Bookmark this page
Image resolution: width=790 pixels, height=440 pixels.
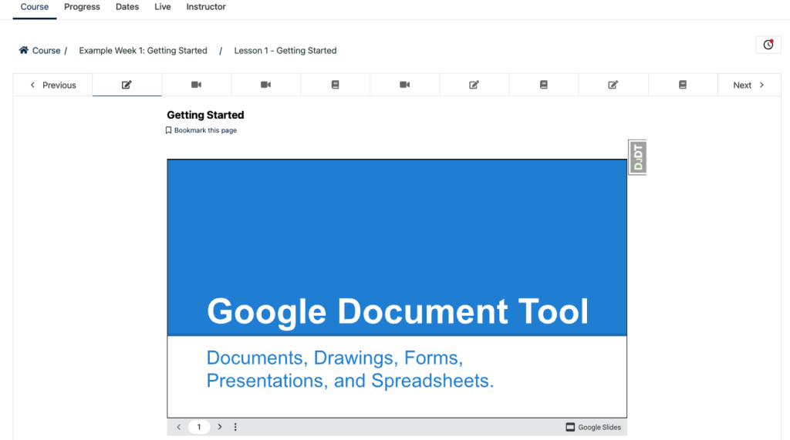tap(201, 130)
